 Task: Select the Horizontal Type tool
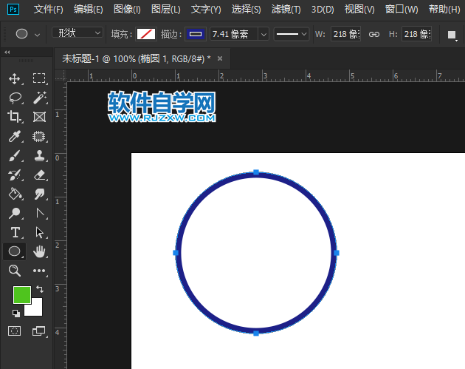pyautogui.click(x=14, y=232)
